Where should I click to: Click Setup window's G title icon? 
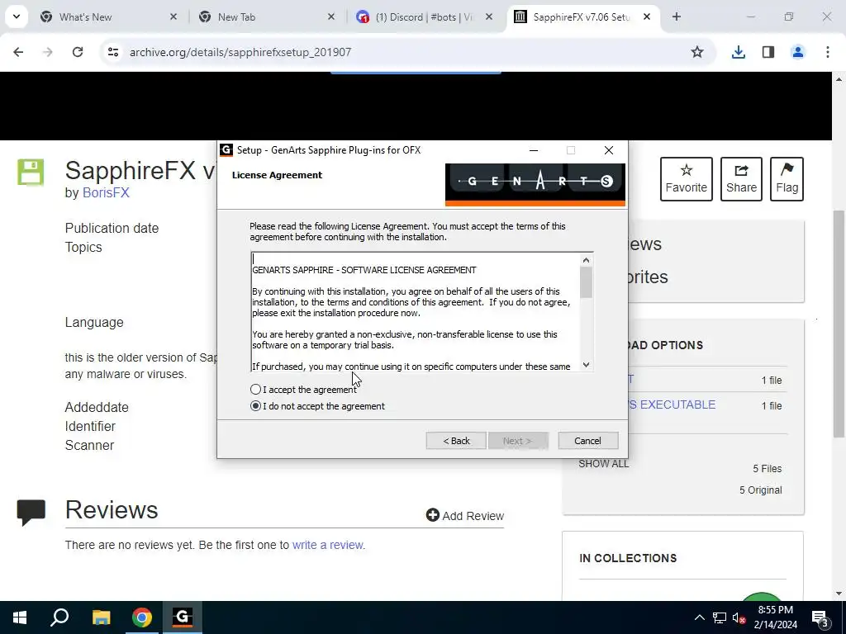pos(226,150)
